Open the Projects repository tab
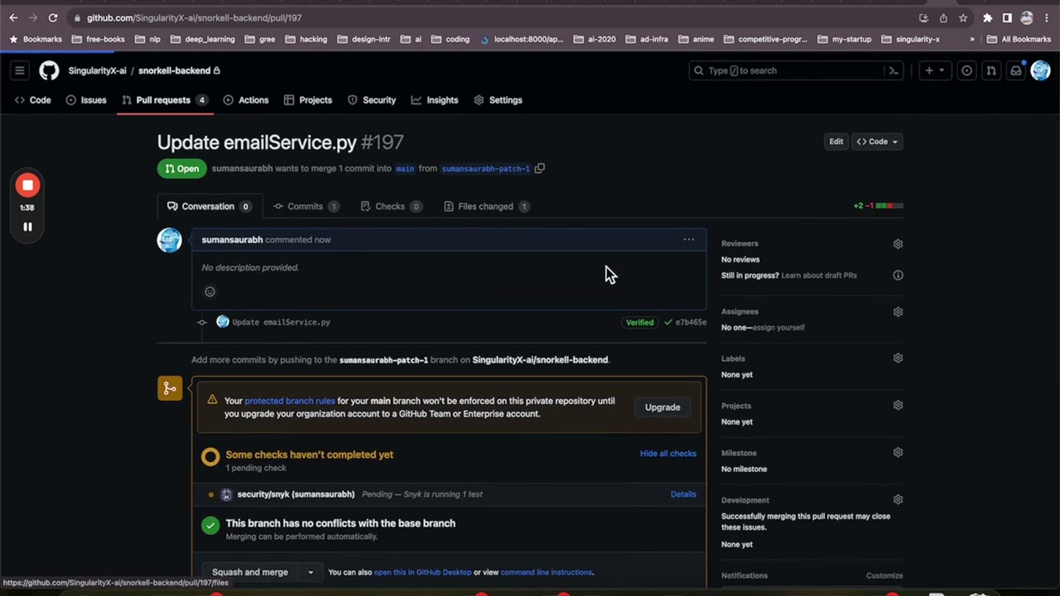This screenshot has width=1060, height=596. click(307, 100)
